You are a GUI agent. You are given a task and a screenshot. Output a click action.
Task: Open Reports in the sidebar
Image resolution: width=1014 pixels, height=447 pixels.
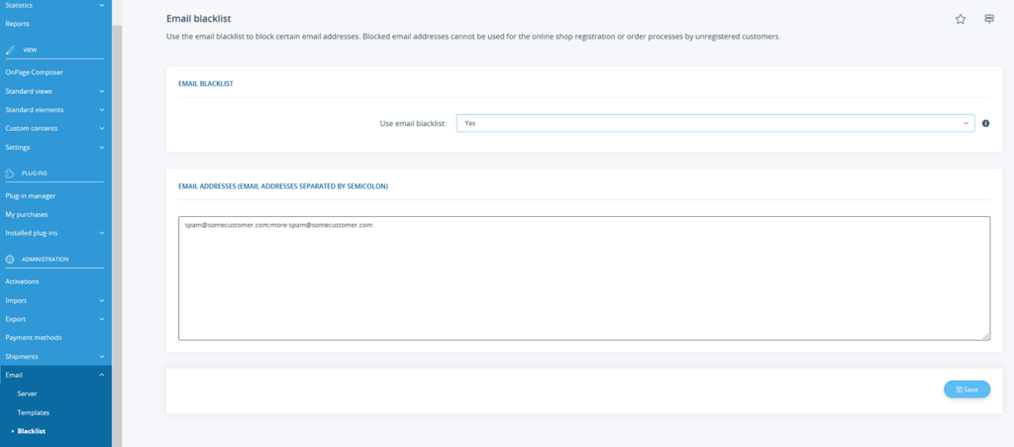(x=18, y=24)
